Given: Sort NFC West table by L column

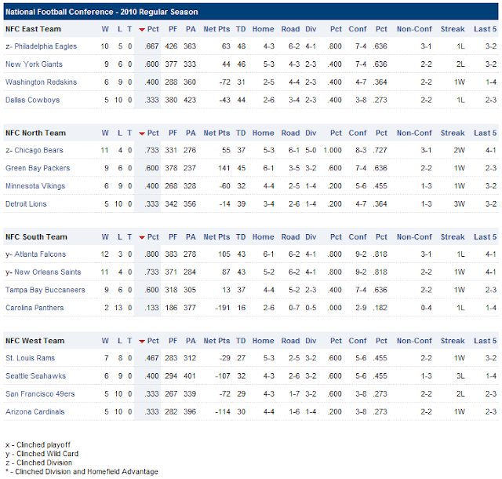Looking at the screenshot, I should [x=120, y=341].
